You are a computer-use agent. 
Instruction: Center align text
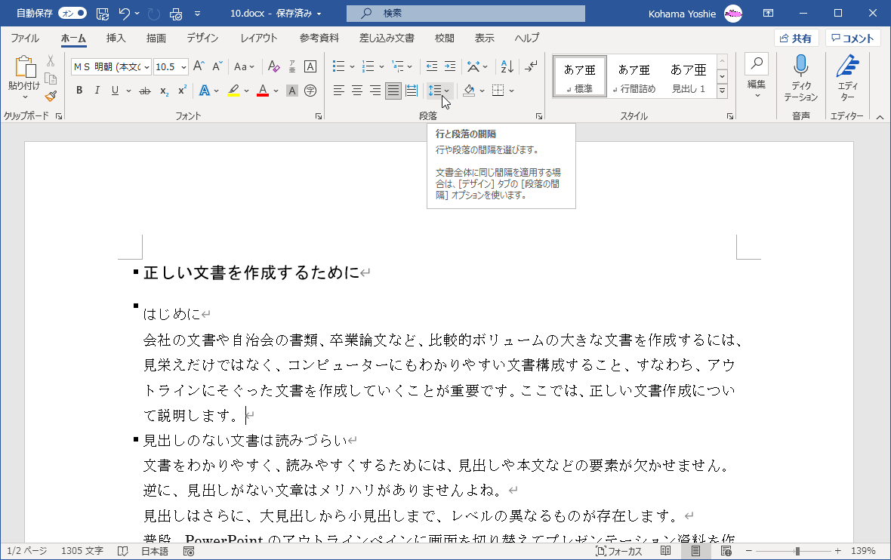tap(357, 91)
